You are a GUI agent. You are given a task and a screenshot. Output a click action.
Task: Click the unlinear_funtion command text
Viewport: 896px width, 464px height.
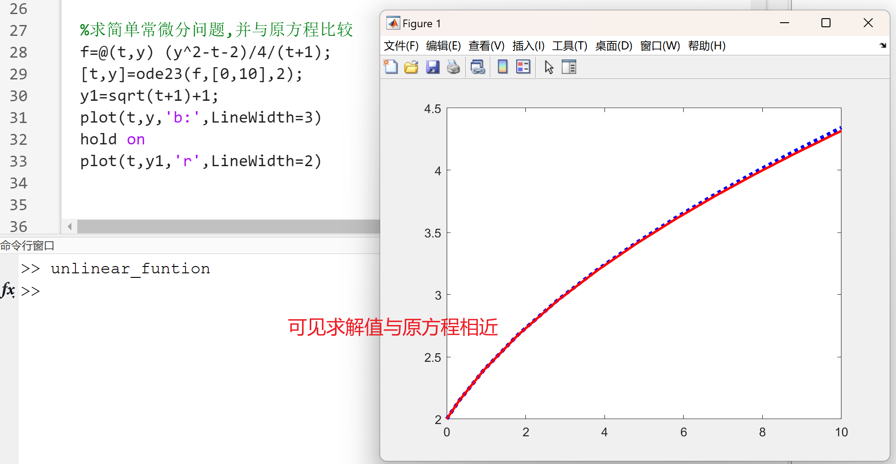[131, 269]
